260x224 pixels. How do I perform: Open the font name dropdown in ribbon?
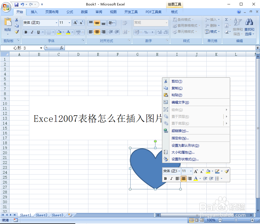(x=57, y=23)
